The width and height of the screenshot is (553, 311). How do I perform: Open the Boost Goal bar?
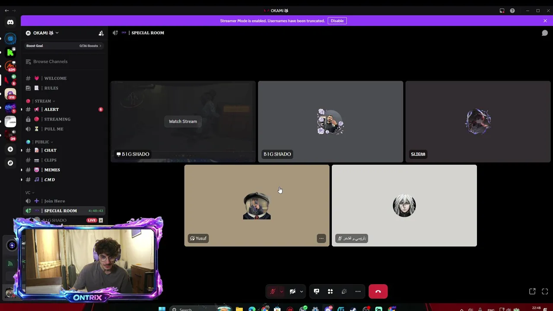click(x=64, y=46)
